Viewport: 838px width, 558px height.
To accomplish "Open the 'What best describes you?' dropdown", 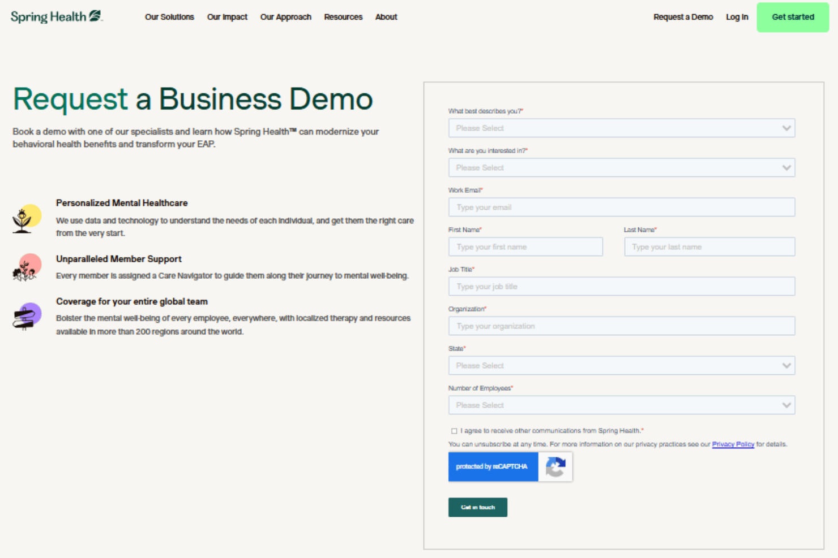I will point(622,128).
